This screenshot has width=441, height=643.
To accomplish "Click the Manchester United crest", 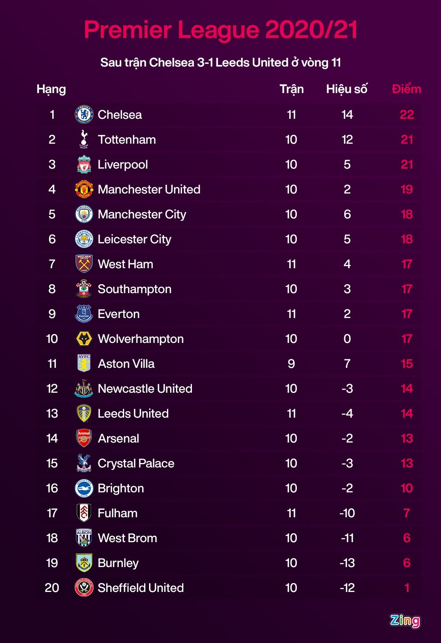I will pyautogui.click(x=84, y=189).
